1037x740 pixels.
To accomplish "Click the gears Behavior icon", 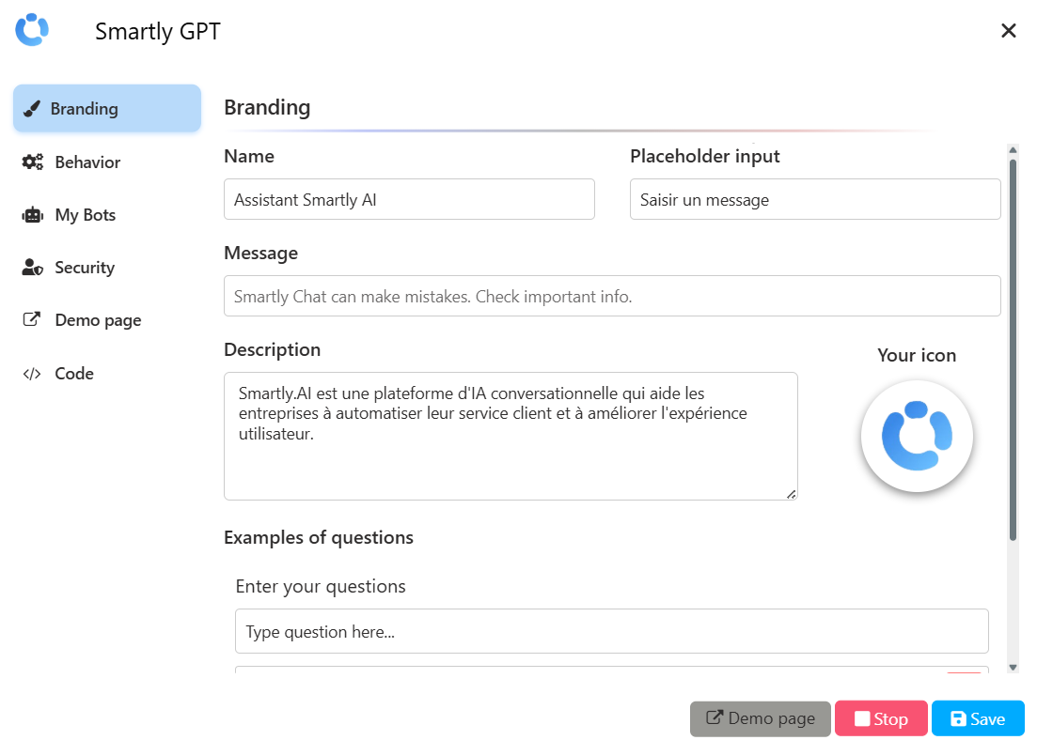I will pos(32,162).
